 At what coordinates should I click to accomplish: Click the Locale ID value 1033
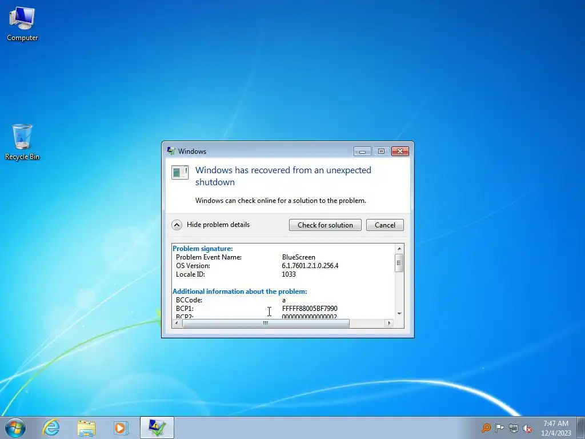(x=289, y=274)
